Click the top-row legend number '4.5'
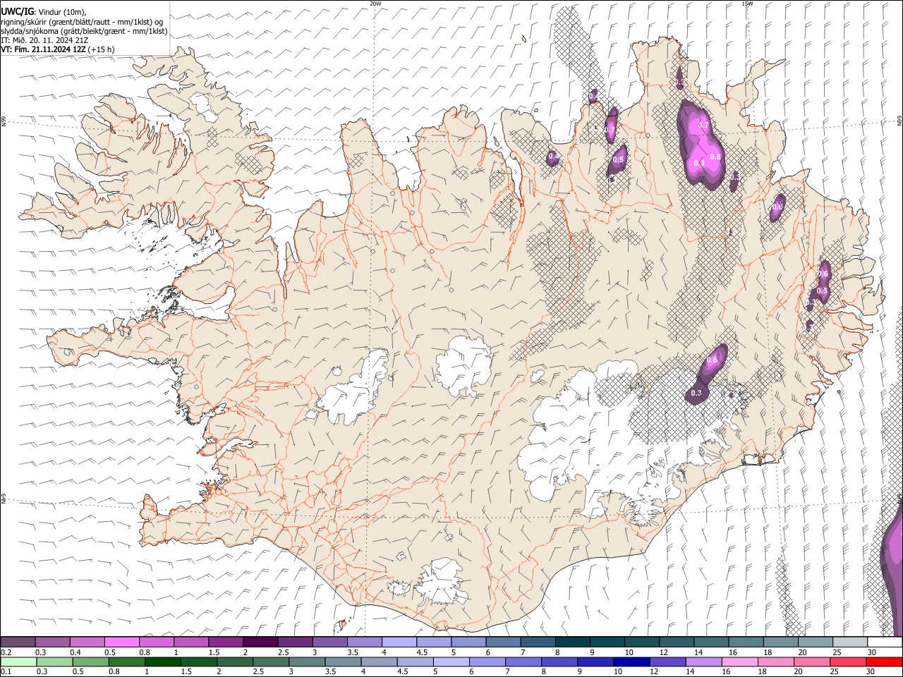This screenshot has height=677, width=903. [422, 652]
